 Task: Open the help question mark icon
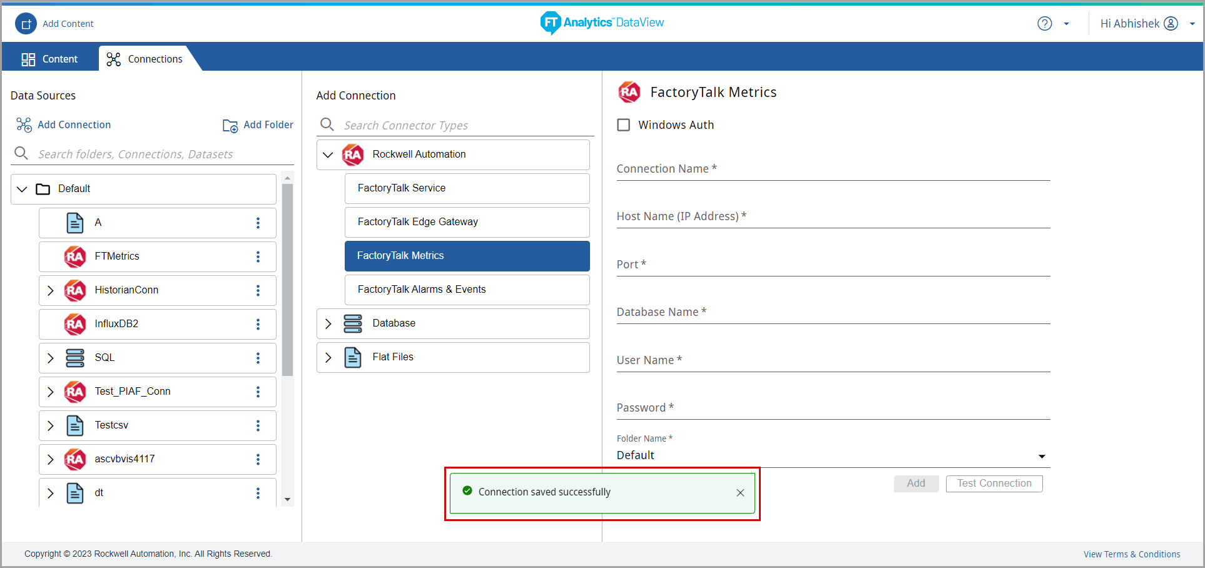click(1044, 24)
